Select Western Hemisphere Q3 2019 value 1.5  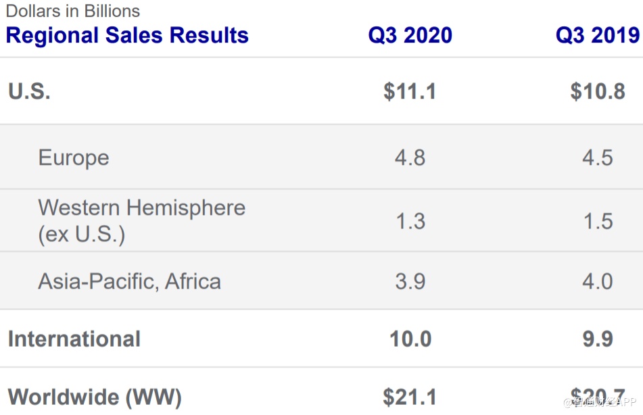[598, 221]
